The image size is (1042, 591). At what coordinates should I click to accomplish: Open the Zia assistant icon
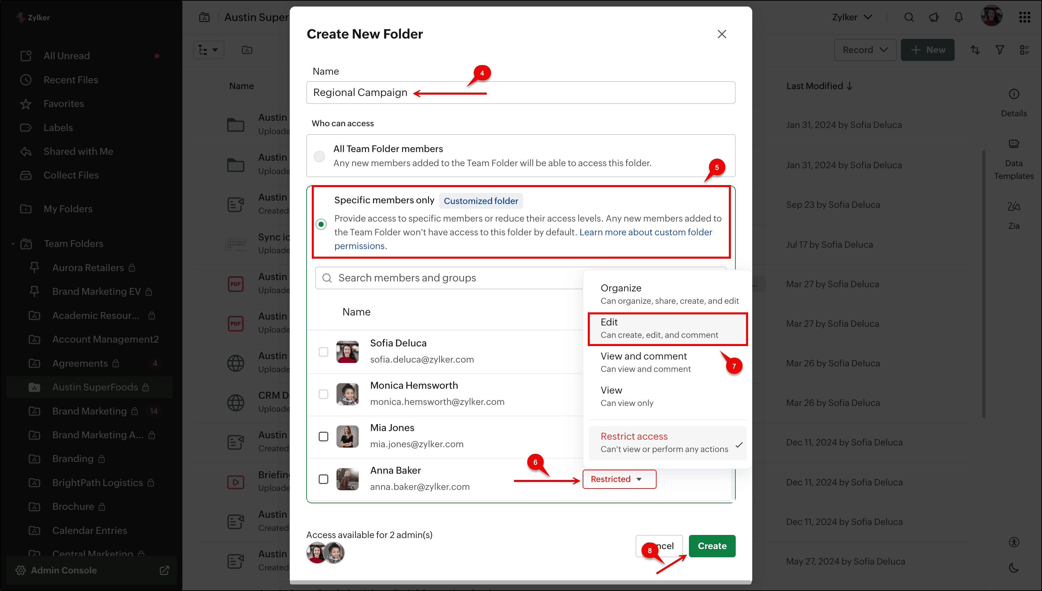click(x=1013, y=207)
